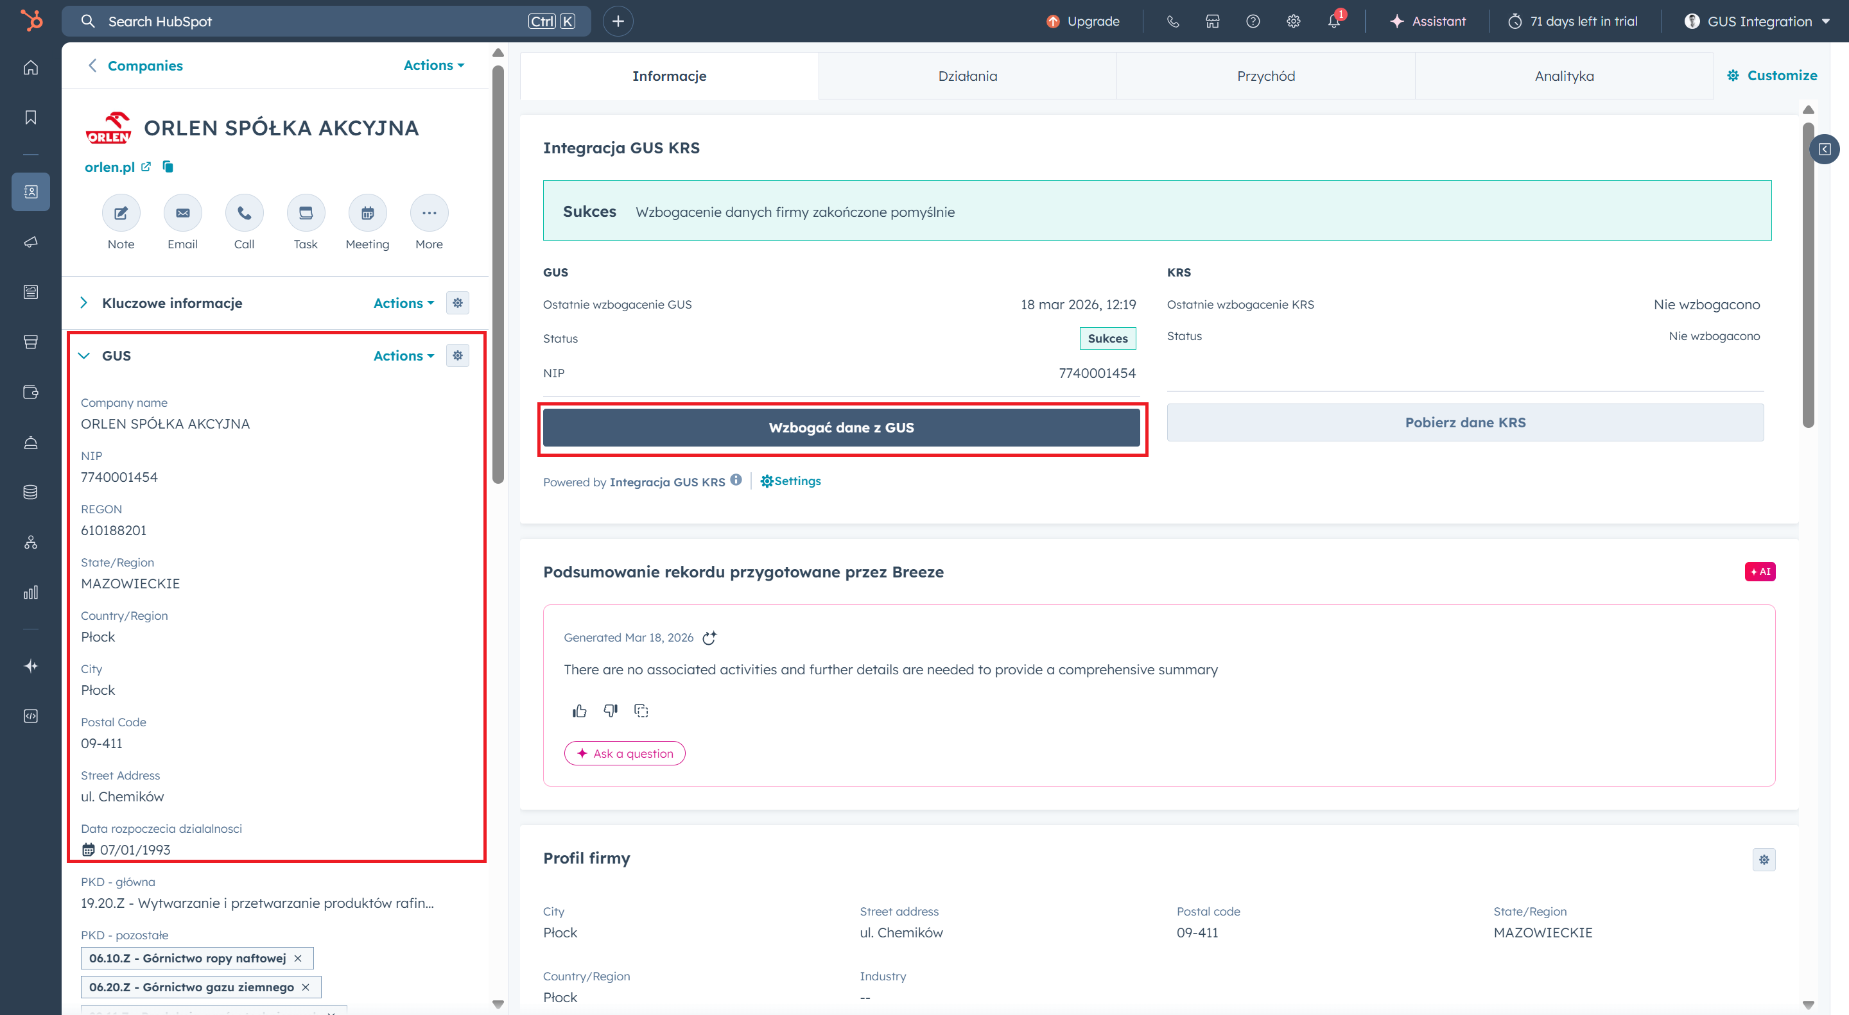Collapse the GUS section
Image resolution: width=1849 pixels, height=1015 pixels.
[84, 356]
